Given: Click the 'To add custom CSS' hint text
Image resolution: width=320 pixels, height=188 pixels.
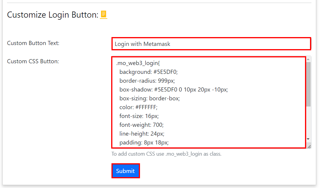Looking at the screenshot, I should [x=166, y=154].
